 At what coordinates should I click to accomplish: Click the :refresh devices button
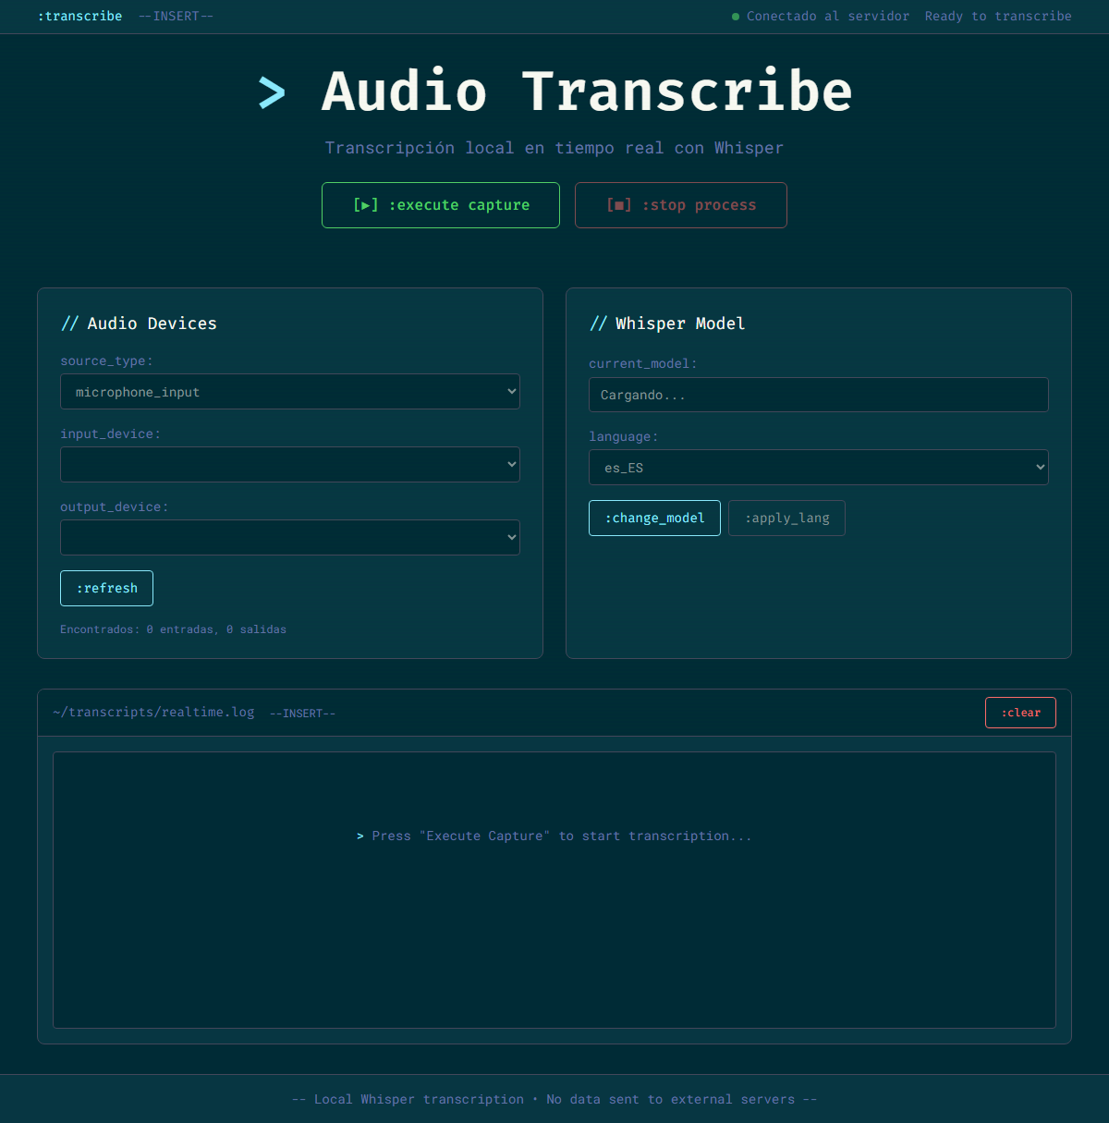click(106, 589)
